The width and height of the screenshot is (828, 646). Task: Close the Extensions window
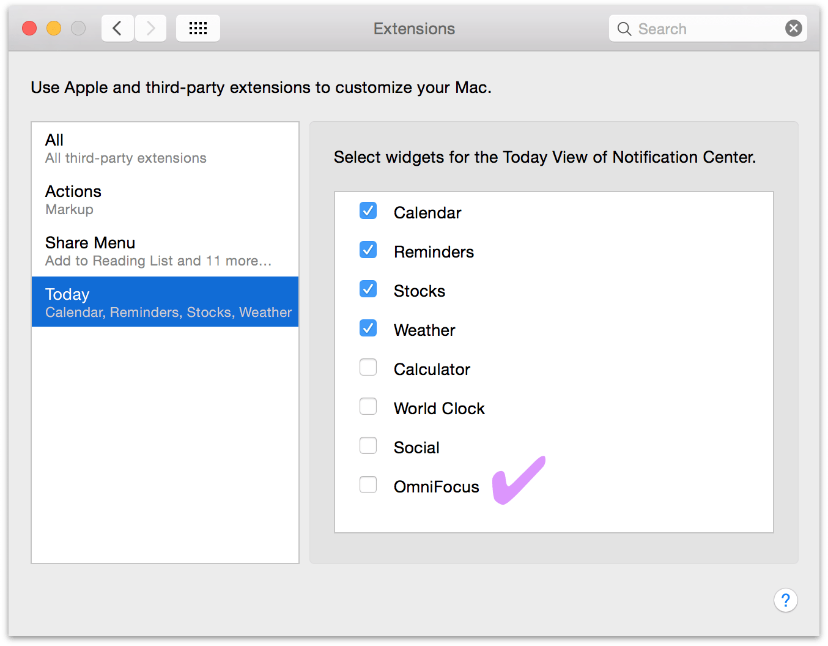click(29, 28)
